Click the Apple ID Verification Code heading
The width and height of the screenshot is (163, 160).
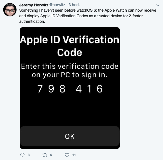pyautogui.click(x=70, y=46)
